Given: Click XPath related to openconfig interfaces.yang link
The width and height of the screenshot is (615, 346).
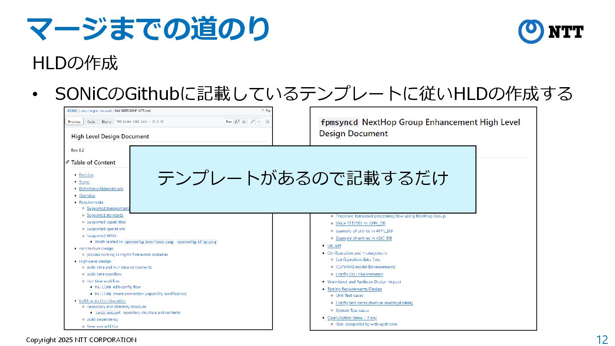Looking at the screenshot, I should coord(156,242).
